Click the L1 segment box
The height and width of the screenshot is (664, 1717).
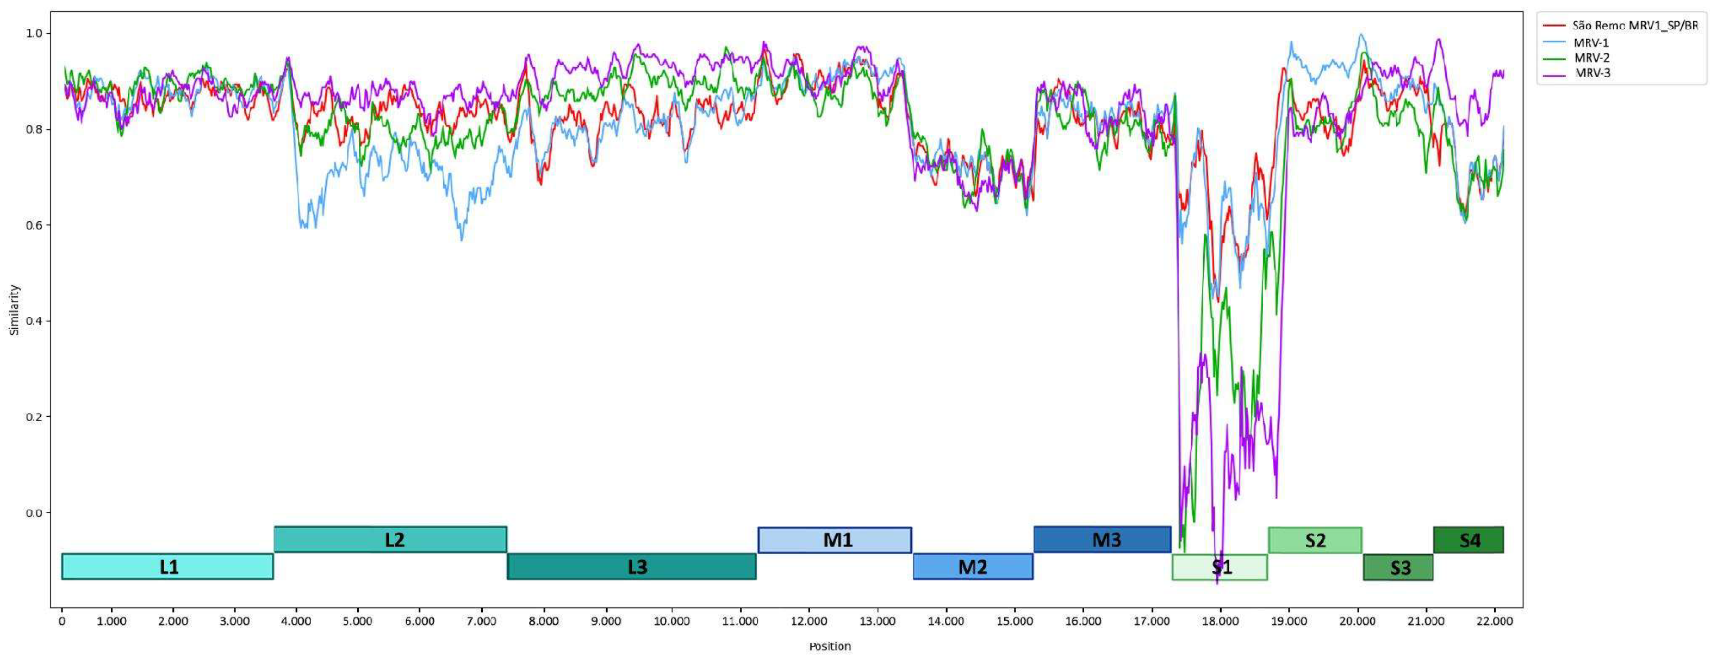pyautogui.click(x=167, y=566)
